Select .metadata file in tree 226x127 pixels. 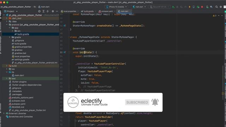tap(17, 91)
